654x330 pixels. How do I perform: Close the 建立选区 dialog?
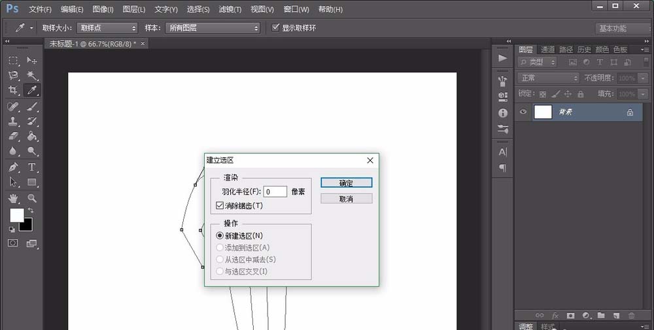click(370, 160)
